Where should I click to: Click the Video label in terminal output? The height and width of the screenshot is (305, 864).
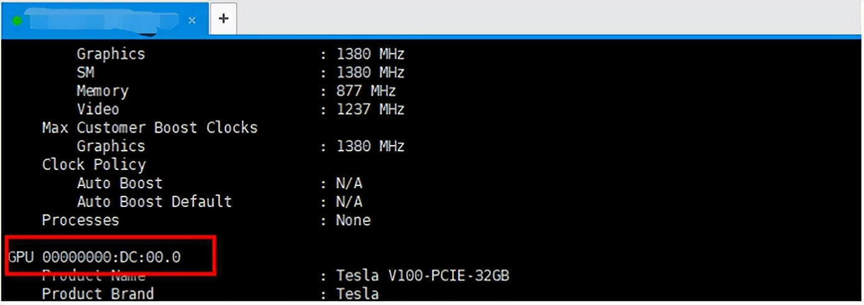98,110
